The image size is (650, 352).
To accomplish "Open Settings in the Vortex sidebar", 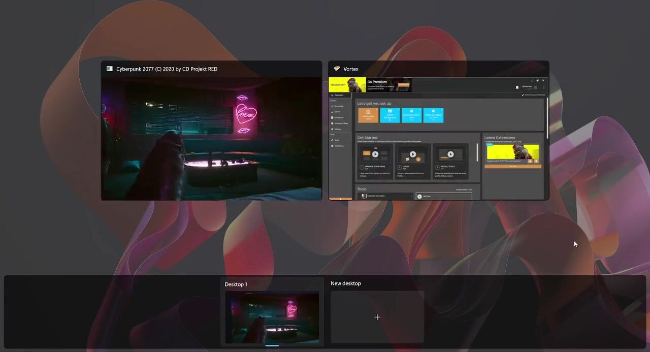I will [x=338, y=129].
